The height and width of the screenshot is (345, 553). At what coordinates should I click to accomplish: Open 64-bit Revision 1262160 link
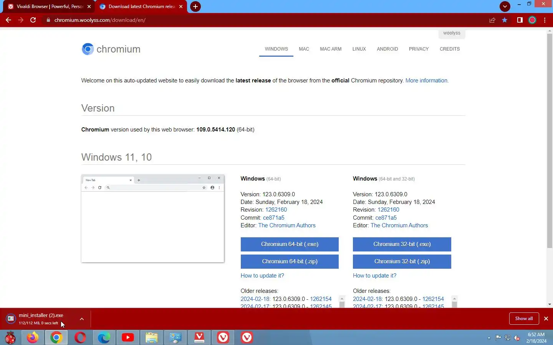point(276,210)
